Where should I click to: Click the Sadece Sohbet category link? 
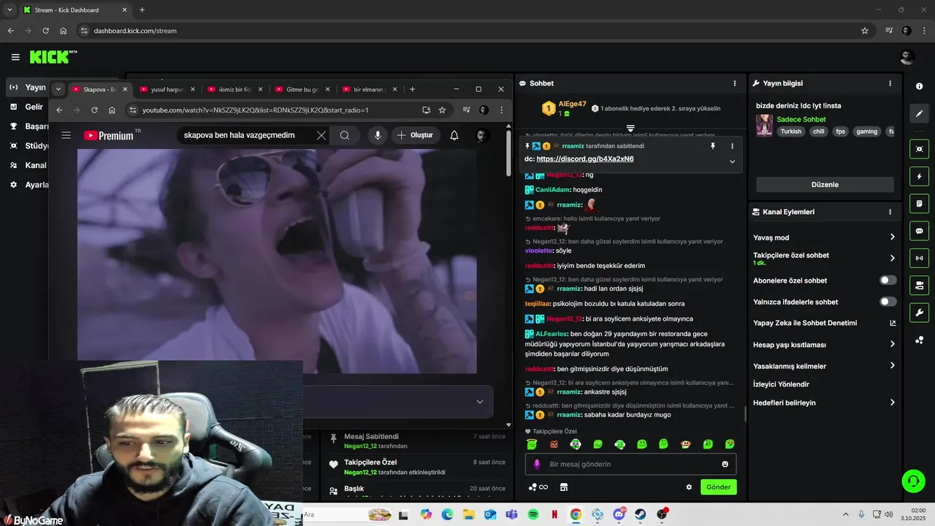[x=801, y=119]
